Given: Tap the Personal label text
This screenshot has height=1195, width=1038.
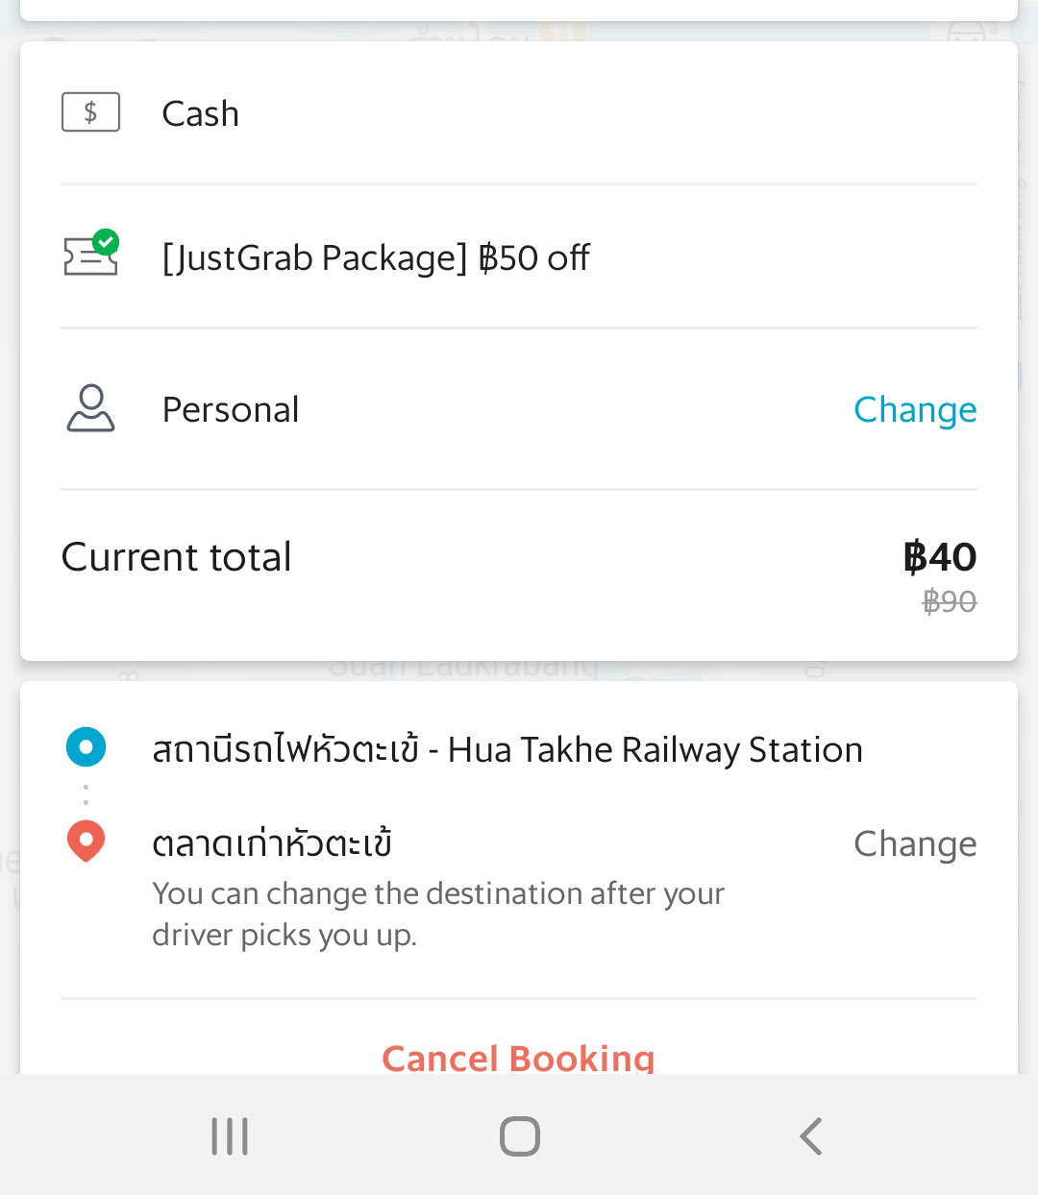Looking at the screenshot, I should (x=230, y=409).
